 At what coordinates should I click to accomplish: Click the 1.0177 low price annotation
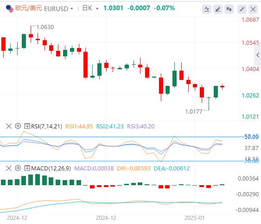click(194, 112)
